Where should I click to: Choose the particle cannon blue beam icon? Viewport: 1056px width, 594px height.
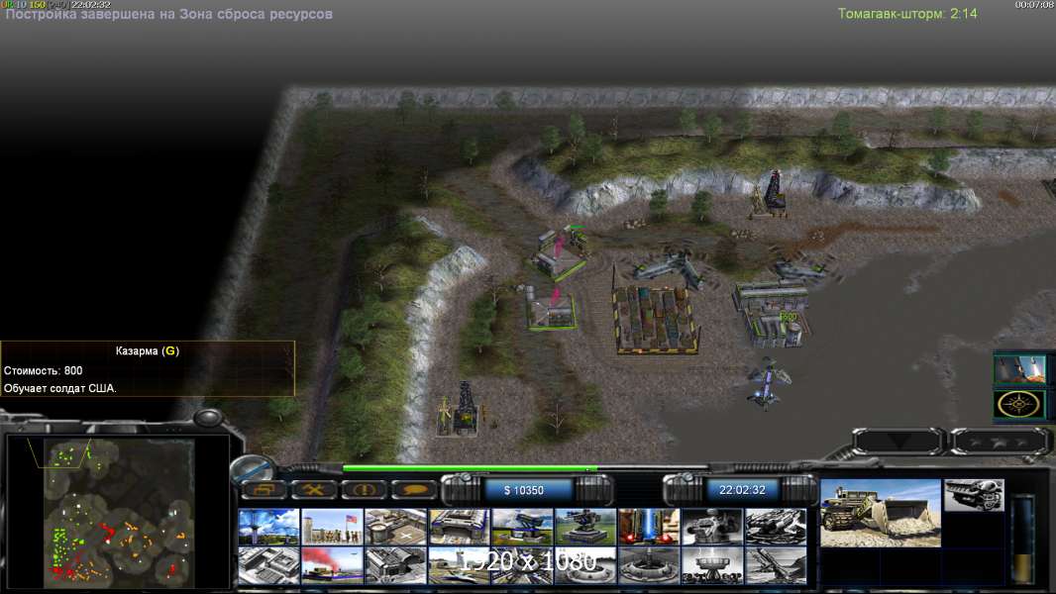649,527
